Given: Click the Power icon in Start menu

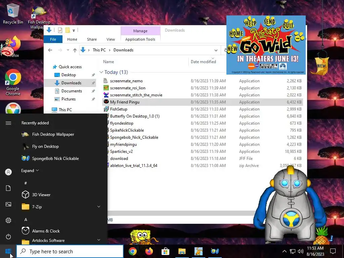Looking at the screenshot, I should click(x=8, y=236).
